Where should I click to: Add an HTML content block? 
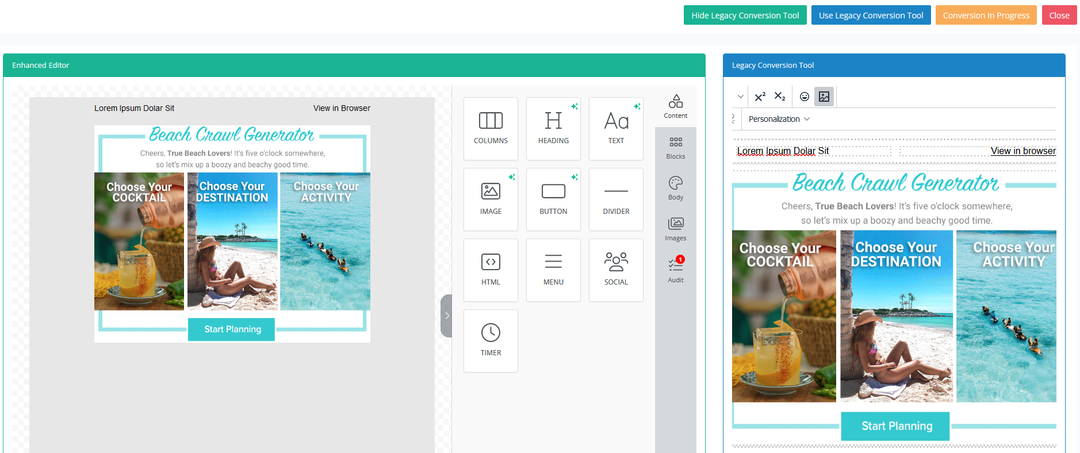tap(491, 270)
